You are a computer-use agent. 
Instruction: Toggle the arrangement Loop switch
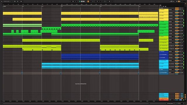(x=105, y=1)
